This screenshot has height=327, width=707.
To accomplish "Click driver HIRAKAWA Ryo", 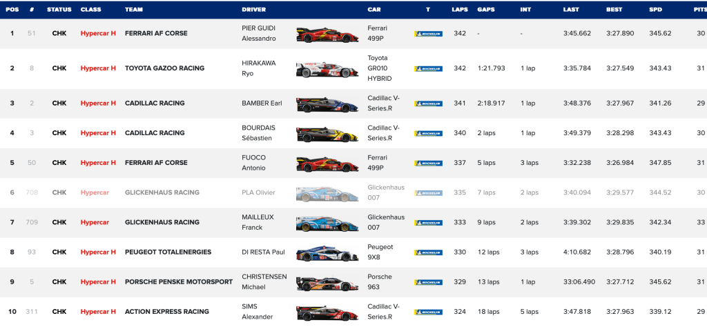I will pos(258,68).
